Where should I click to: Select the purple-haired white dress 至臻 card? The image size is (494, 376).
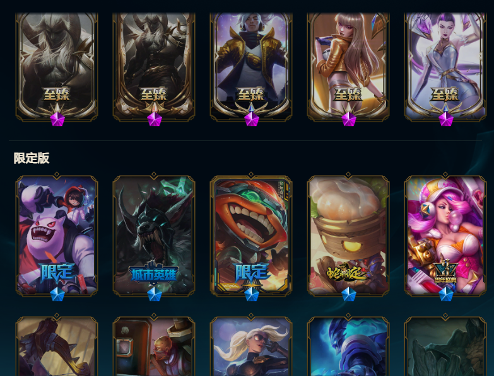point(445,67)
